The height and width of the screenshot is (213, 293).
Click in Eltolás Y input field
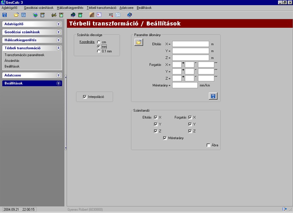tap(190, 51)
